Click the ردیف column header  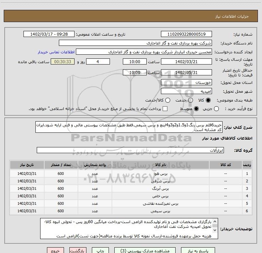[247, 165]
